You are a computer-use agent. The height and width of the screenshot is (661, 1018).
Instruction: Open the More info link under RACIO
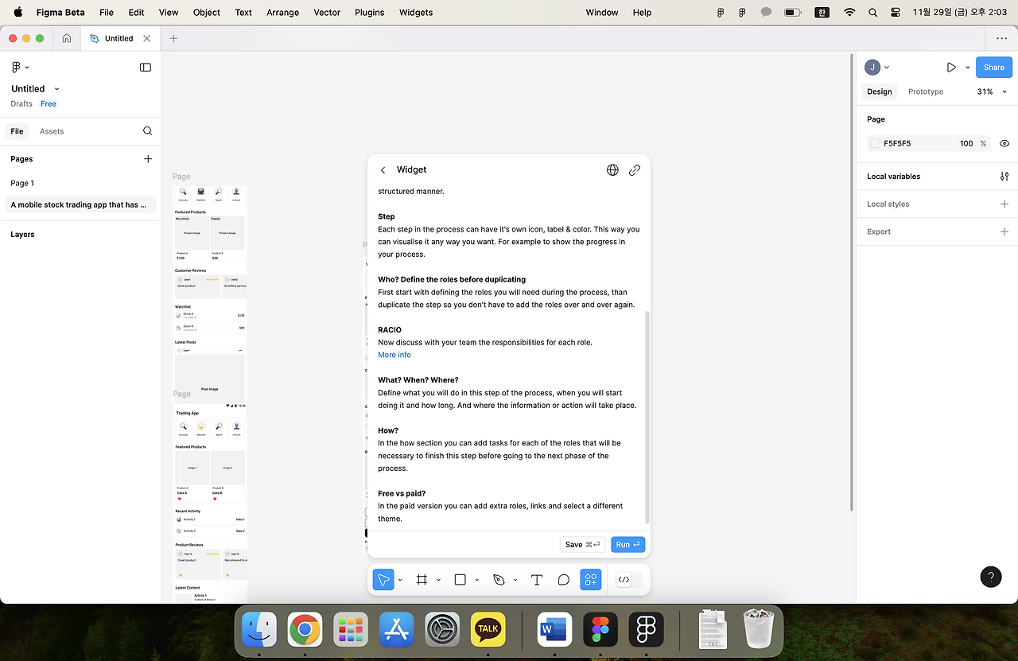(394, 355)
